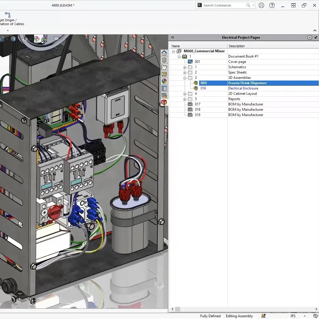This screenshot has width=319, height=319.
Task: Open Electrical Project Pages panel settings gear
Action: coord(310,38)
